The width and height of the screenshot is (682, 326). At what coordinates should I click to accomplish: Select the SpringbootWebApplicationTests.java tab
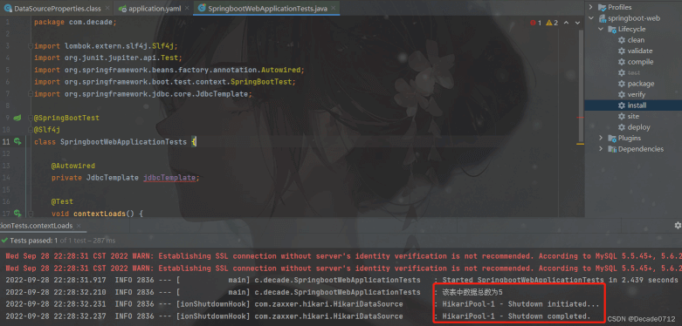[x=266, y=8]
